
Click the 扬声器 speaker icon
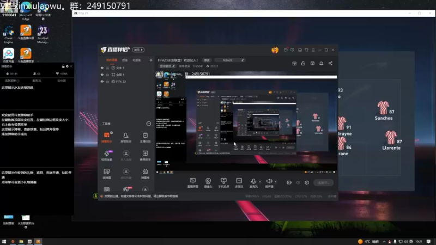(269, 181)
